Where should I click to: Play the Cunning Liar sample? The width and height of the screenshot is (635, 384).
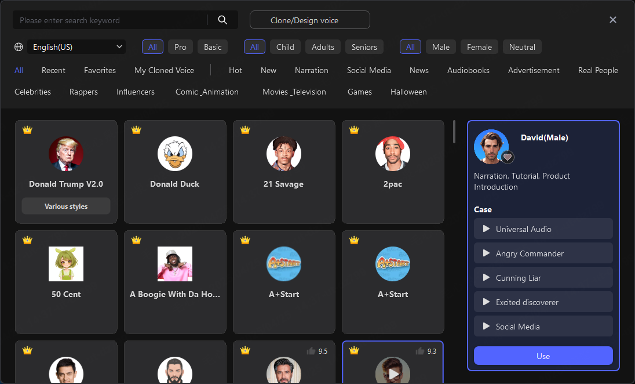pyautogui.click(x=487, y=277)
